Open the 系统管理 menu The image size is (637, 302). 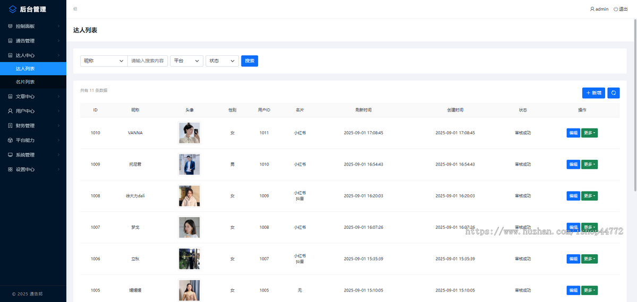[x=33, y=155]
